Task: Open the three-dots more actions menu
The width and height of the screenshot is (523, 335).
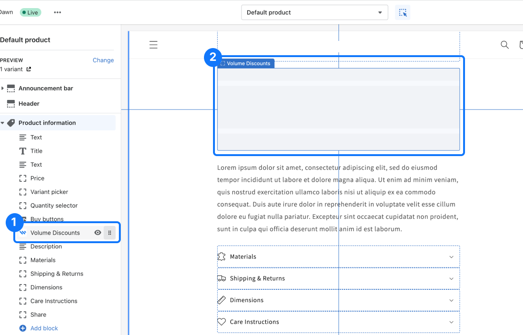Action: (58, 12)
